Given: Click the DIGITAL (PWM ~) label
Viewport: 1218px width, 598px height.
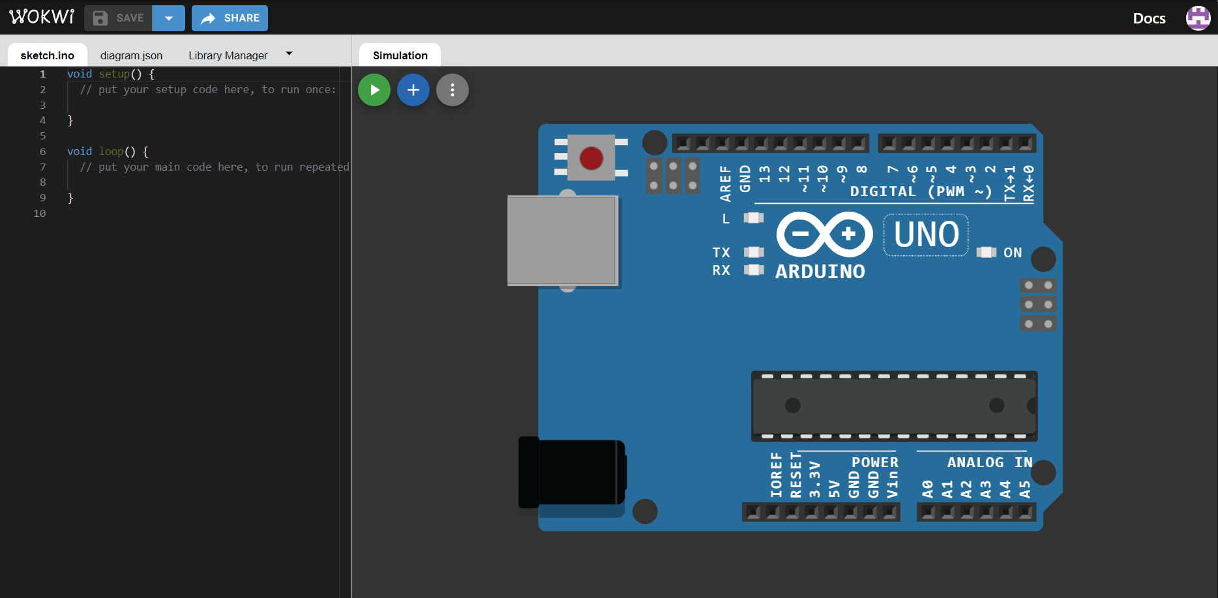Looking at the screenshot, I should pos(921,192).
